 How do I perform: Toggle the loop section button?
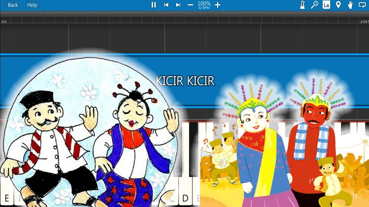click(362, 5)
